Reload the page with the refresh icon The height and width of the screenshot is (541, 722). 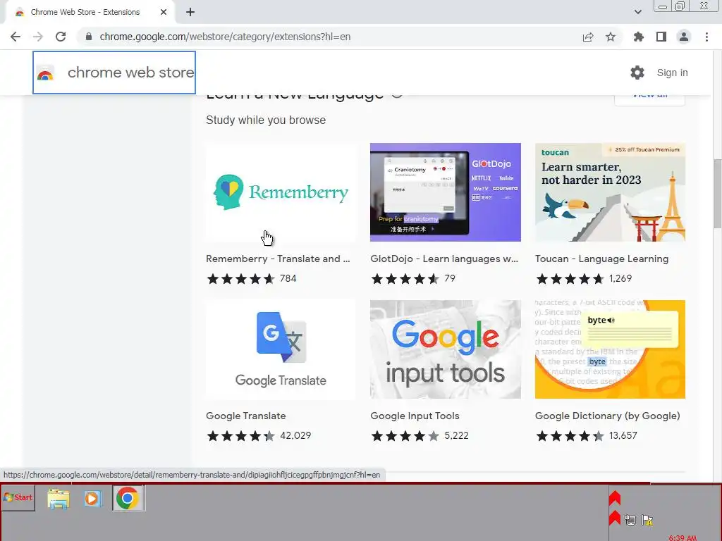click(61, 37)
